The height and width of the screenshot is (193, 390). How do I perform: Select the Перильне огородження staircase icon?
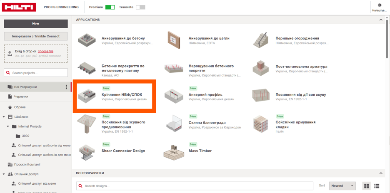[x=261, y=40]
